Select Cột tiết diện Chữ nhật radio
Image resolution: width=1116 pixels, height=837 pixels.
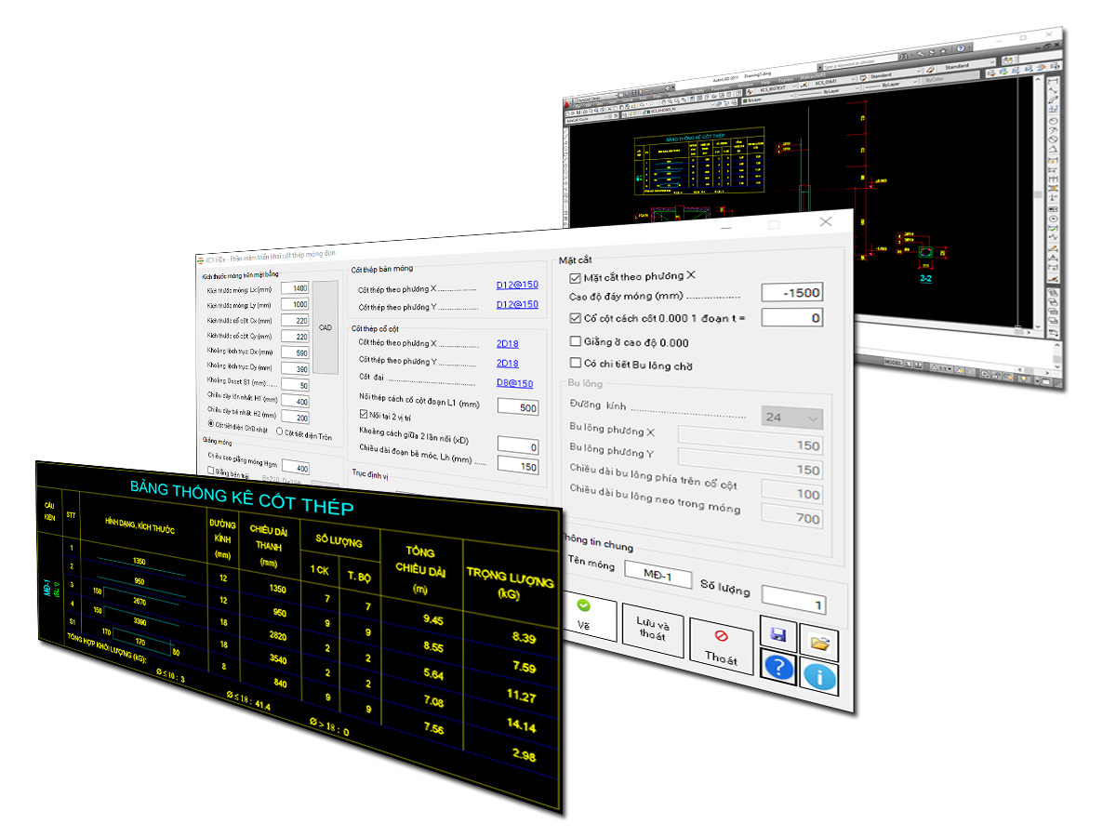click(210, 425)
